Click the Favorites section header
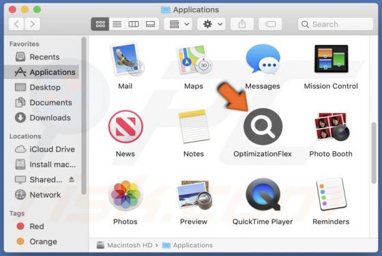Viewport: 382px width, 256px height. 24,44
